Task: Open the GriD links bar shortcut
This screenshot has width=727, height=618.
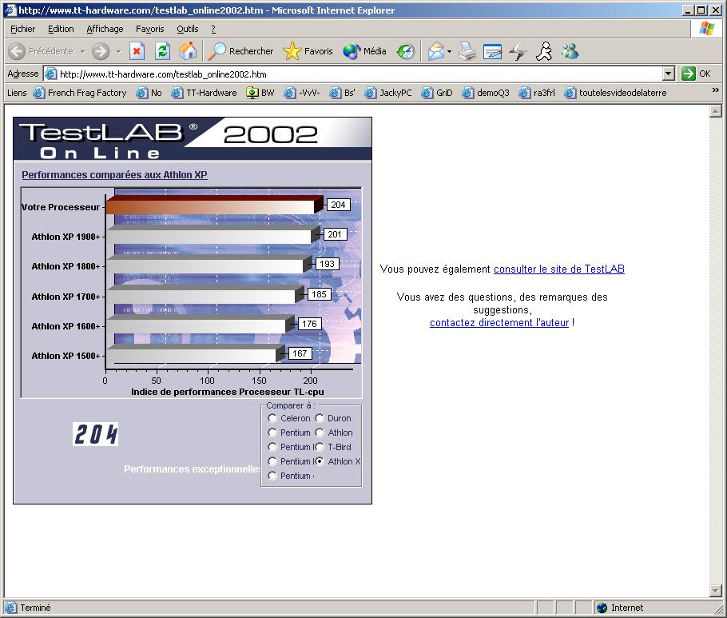Action: click(x=437, y=93)
